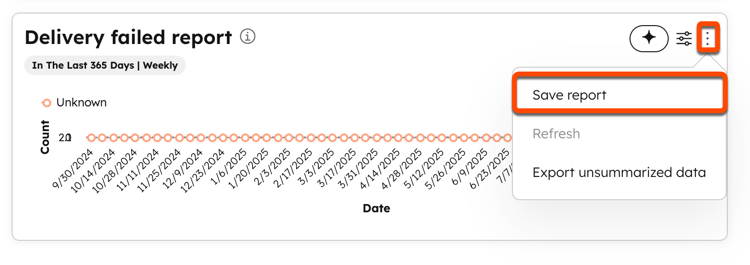Click the three-dot more actions icon
The height and width of the screenshot is (265, 750).
point(708,38)
